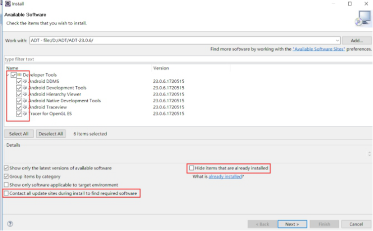373x231 pixels.
Task: Click the Eclipse icon in Install title bar
Action: coord(7,3)
